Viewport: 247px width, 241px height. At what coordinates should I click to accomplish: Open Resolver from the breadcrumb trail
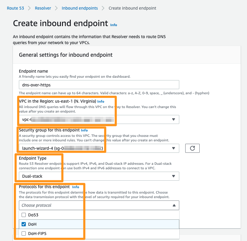tap(43, 8)
